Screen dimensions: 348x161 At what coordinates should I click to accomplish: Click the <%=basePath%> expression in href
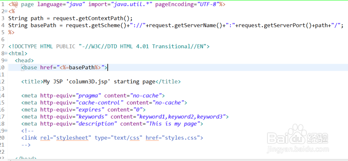pyautogui.click(x=80, y=68)
